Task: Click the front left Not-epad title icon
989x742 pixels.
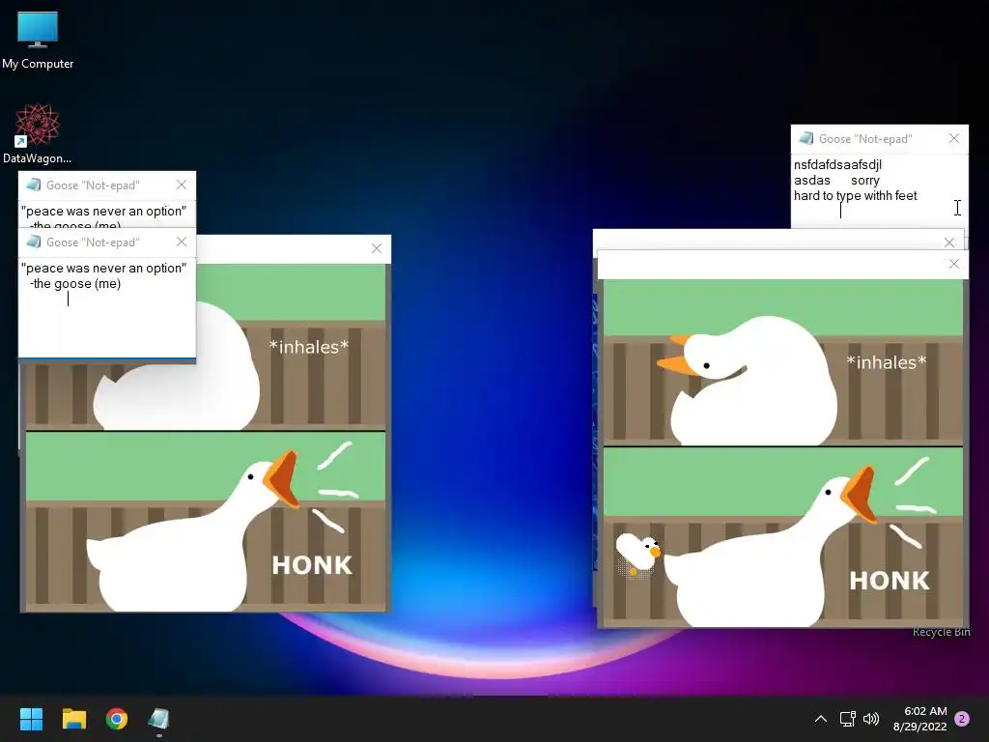Action: tap(34, 242)
